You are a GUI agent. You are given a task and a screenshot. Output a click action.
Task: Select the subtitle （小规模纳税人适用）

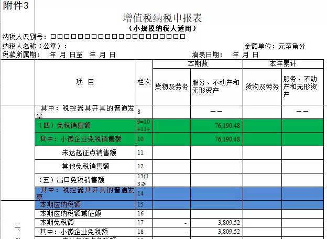coord(162,28)
